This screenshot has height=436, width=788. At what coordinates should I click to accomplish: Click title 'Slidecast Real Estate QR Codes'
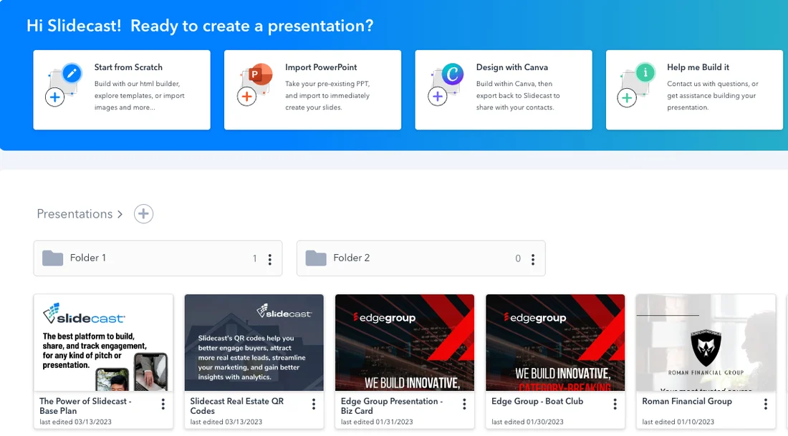236,406
